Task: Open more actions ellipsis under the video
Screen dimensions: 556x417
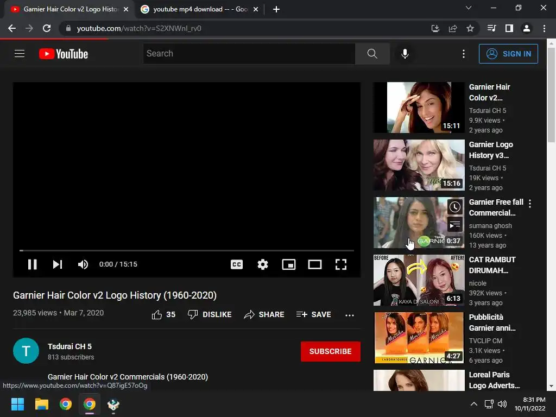Action: [350, 315]
